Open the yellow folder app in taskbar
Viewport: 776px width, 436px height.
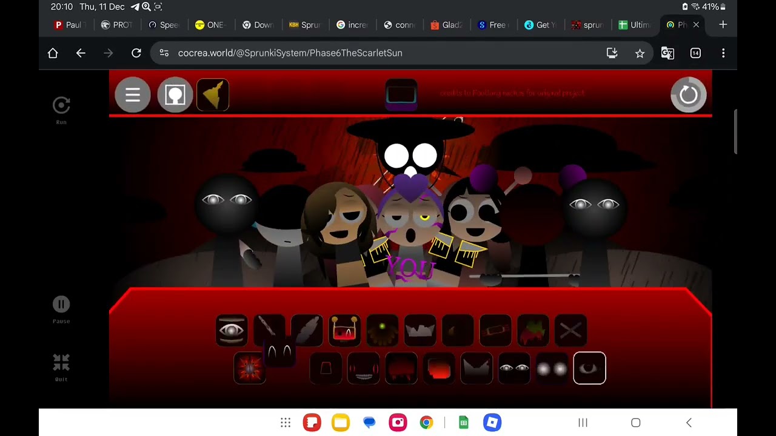341,423
